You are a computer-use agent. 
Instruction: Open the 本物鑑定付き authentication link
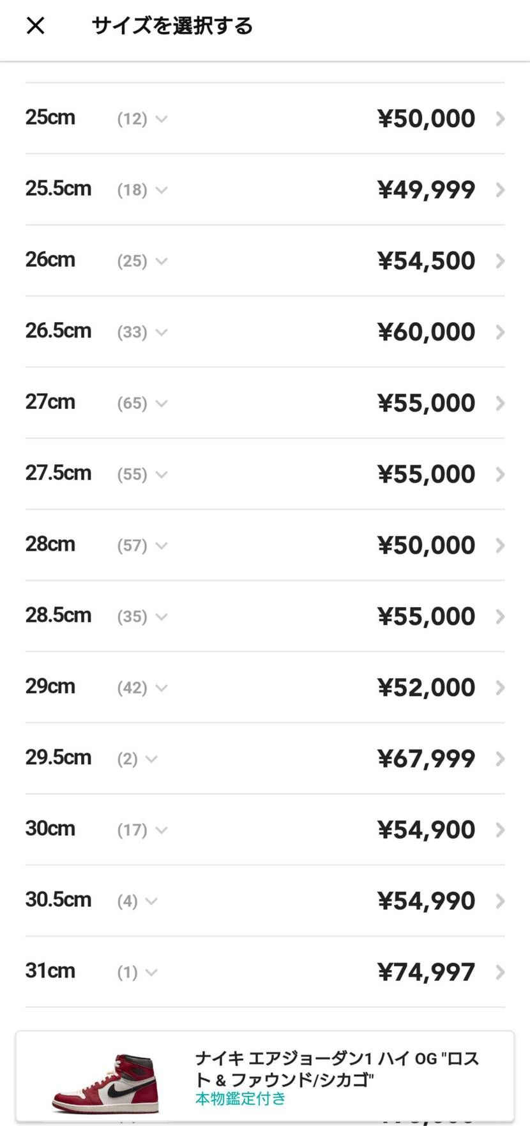[x=240, y=1099]
